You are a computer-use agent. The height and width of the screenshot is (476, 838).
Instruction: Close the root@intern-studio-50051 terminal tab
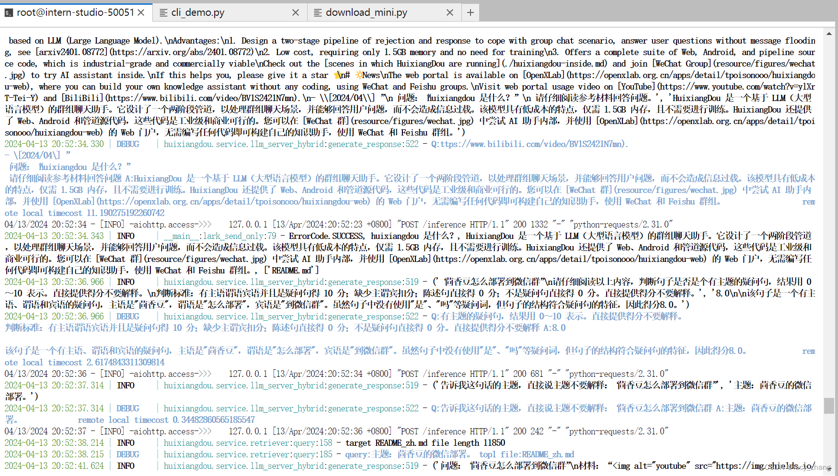pos(141,12)
